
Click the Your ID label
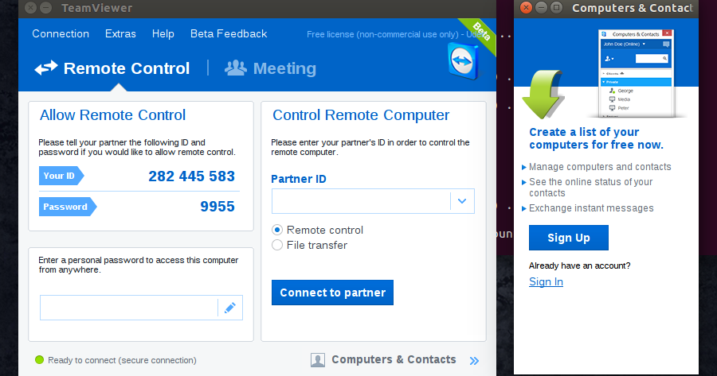click(61, 176)
